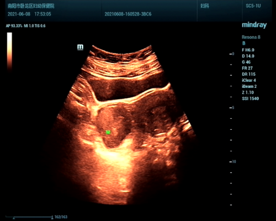Viewport: 276px width, 221px height.
Task: Click the D 14.0 depth parameter
Action: pos(248,56)
